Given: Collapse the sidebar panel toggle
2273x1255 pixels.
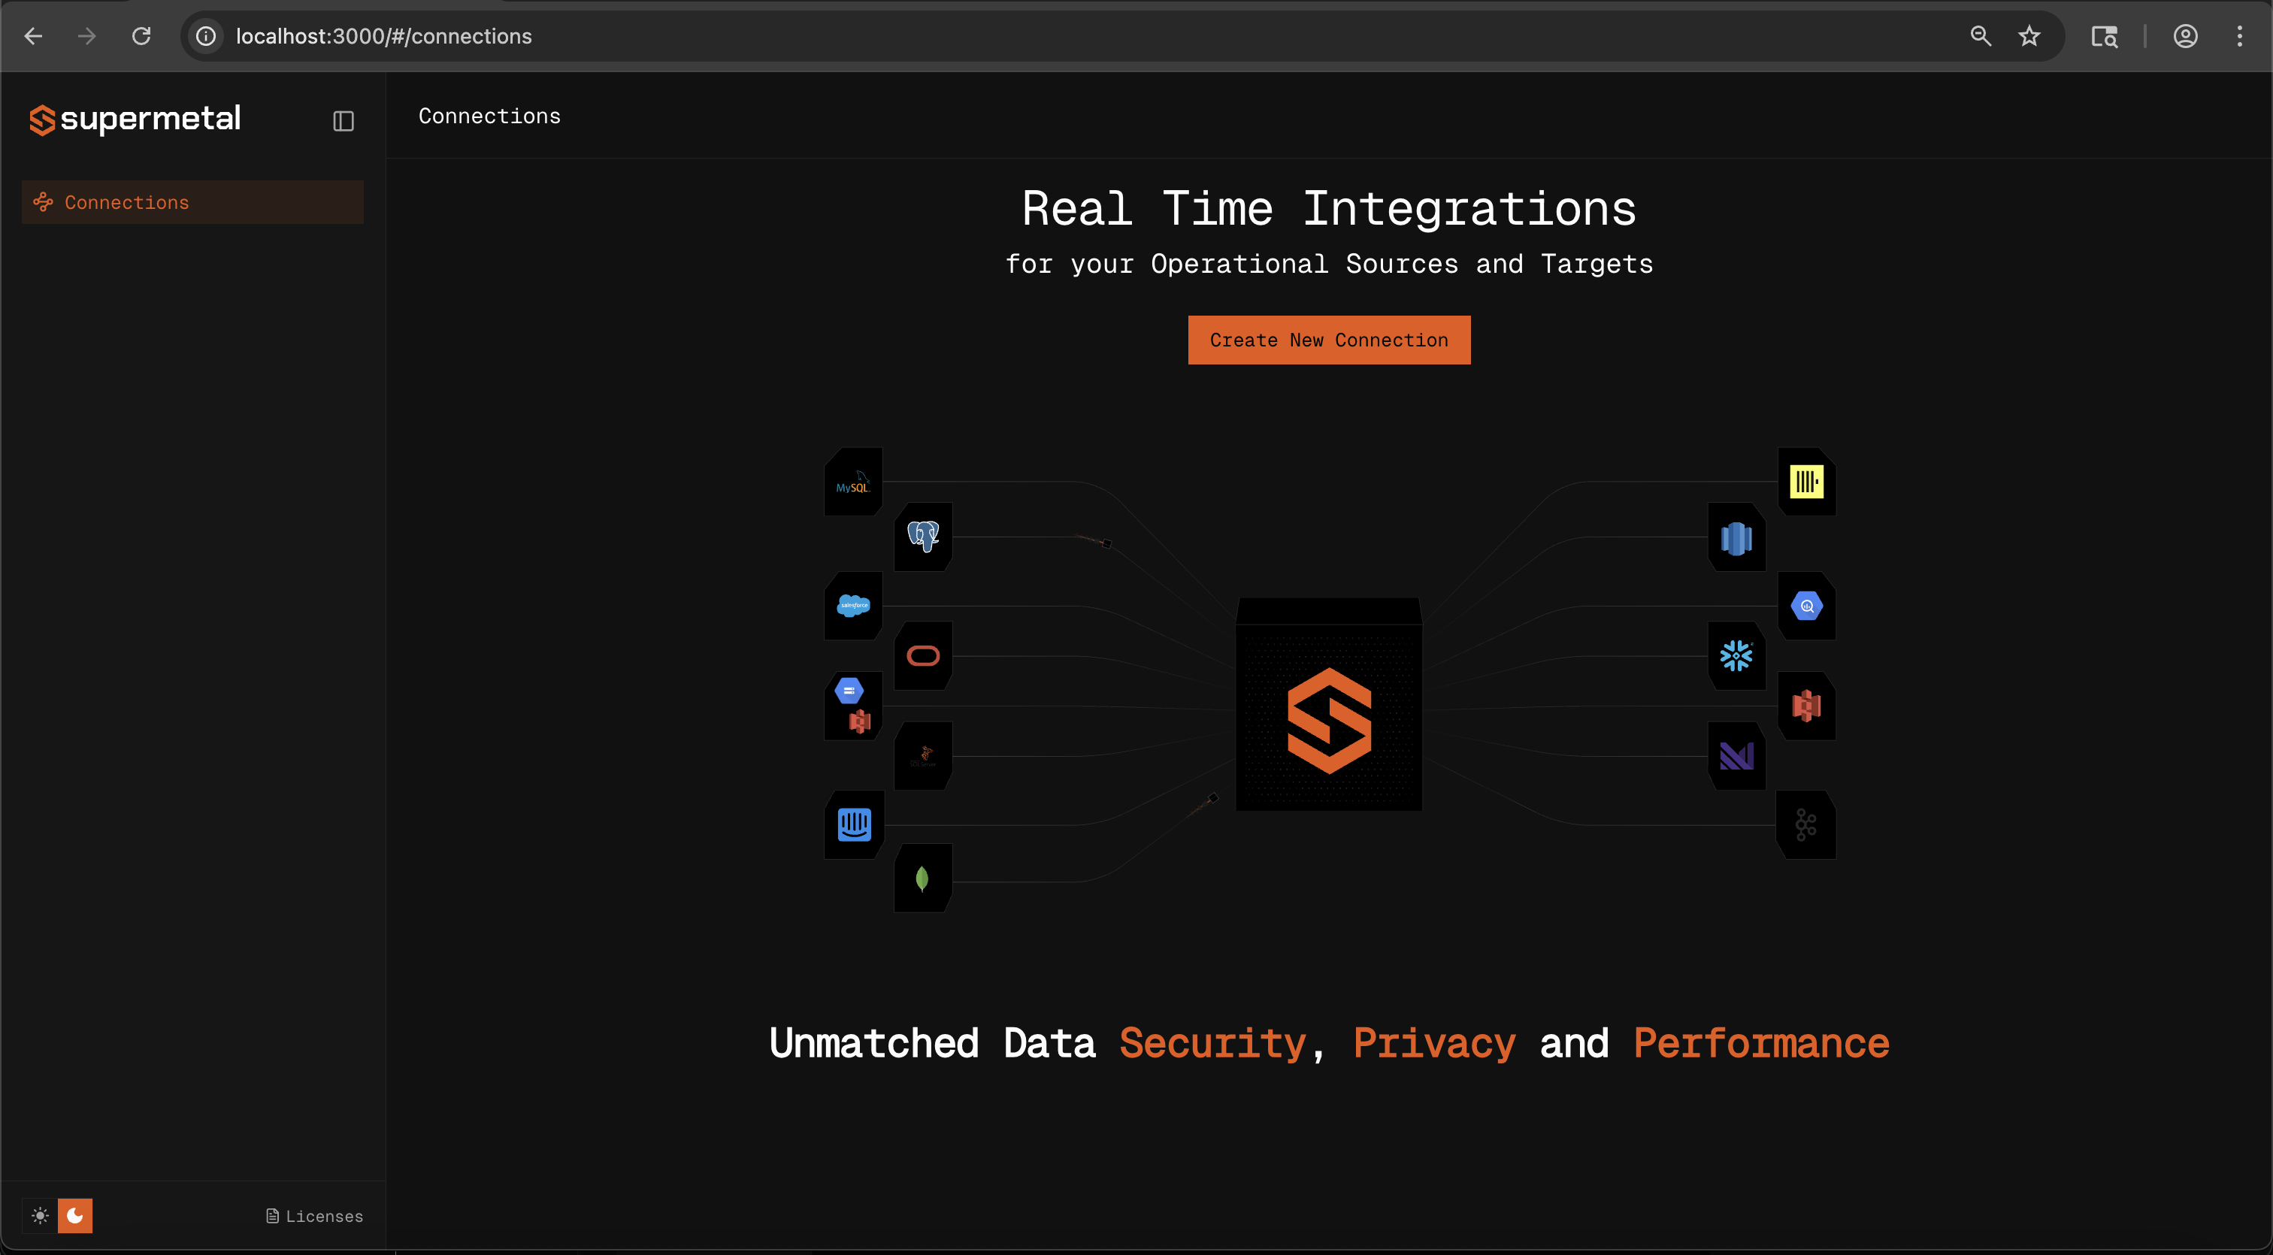Looking at the screenshot, I should [x=344, y=121].
